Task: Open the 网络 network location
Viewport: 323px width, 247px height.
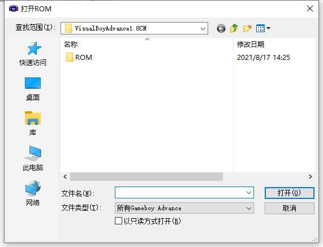Action: tap(33, 193)
